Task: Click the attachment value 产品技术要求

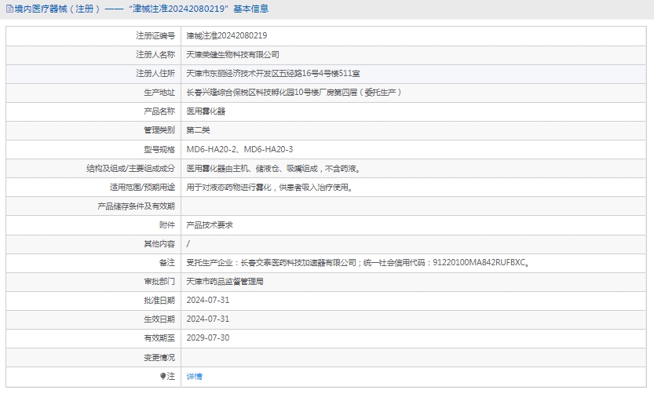Action: tap(210, 225)
